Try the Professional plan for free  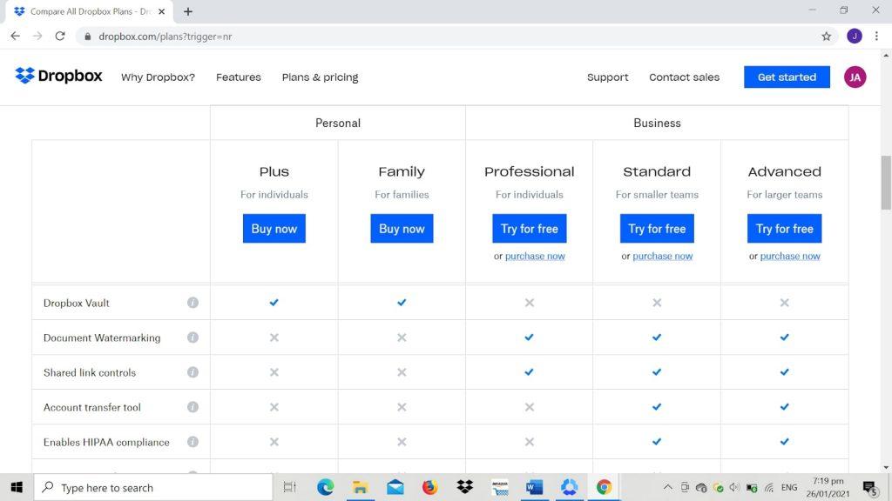click(x=529, y=229)
